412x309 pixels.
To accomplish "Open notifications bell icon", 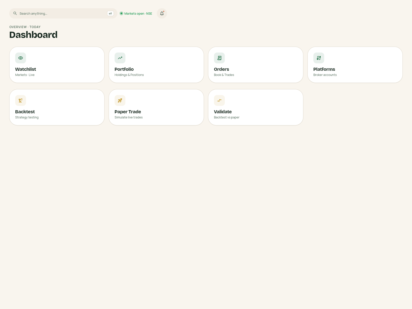I will pos(162,13).
